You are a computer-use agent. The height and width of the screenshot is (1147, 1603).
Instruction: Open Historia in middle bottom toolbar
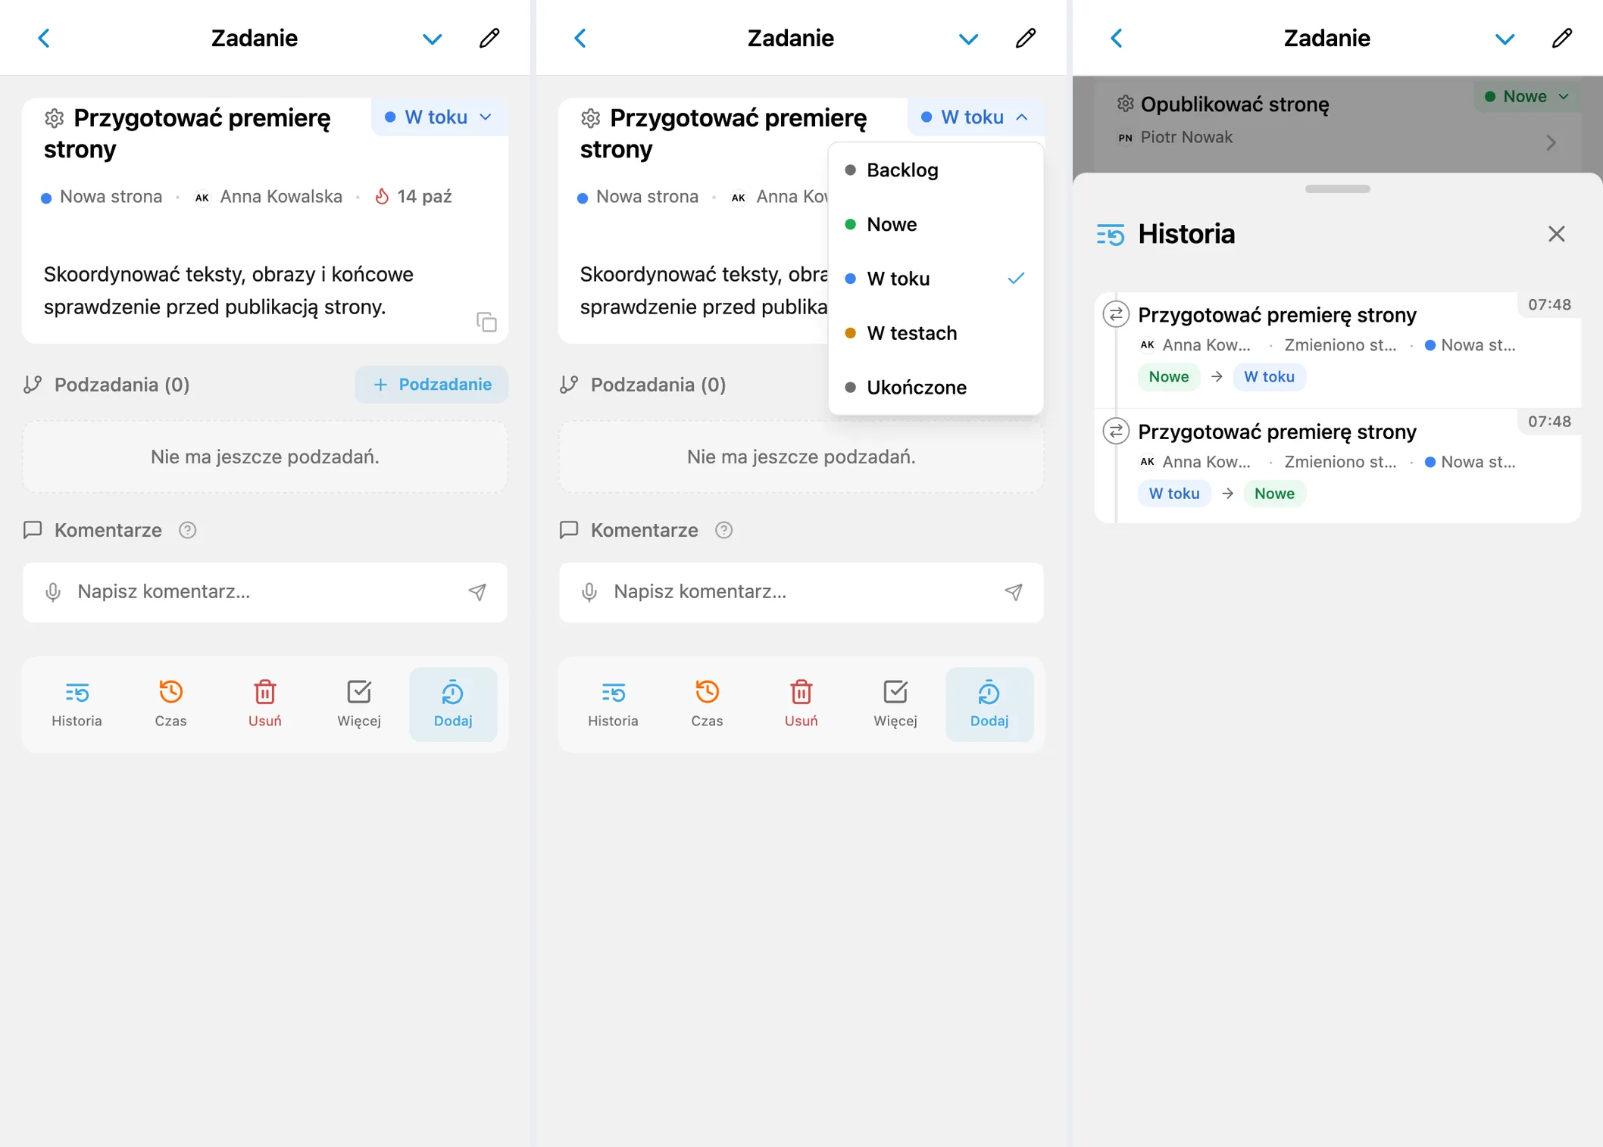613,704
